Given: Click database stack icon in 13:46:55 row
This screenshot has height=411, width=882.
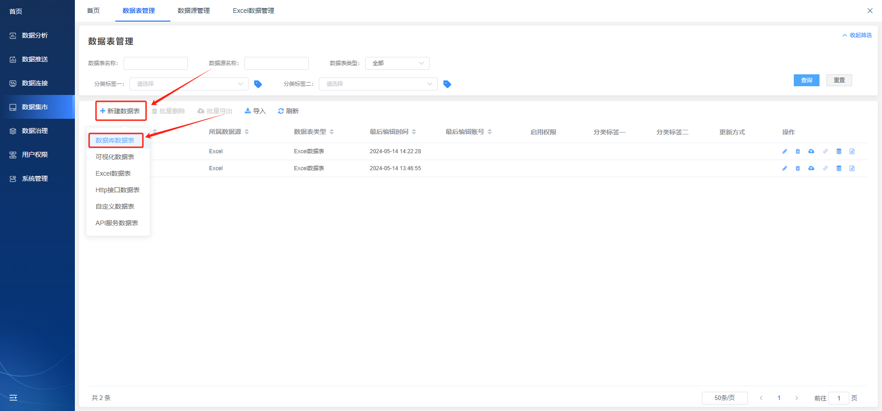Looking at the screenshot, I should (839, 168).
